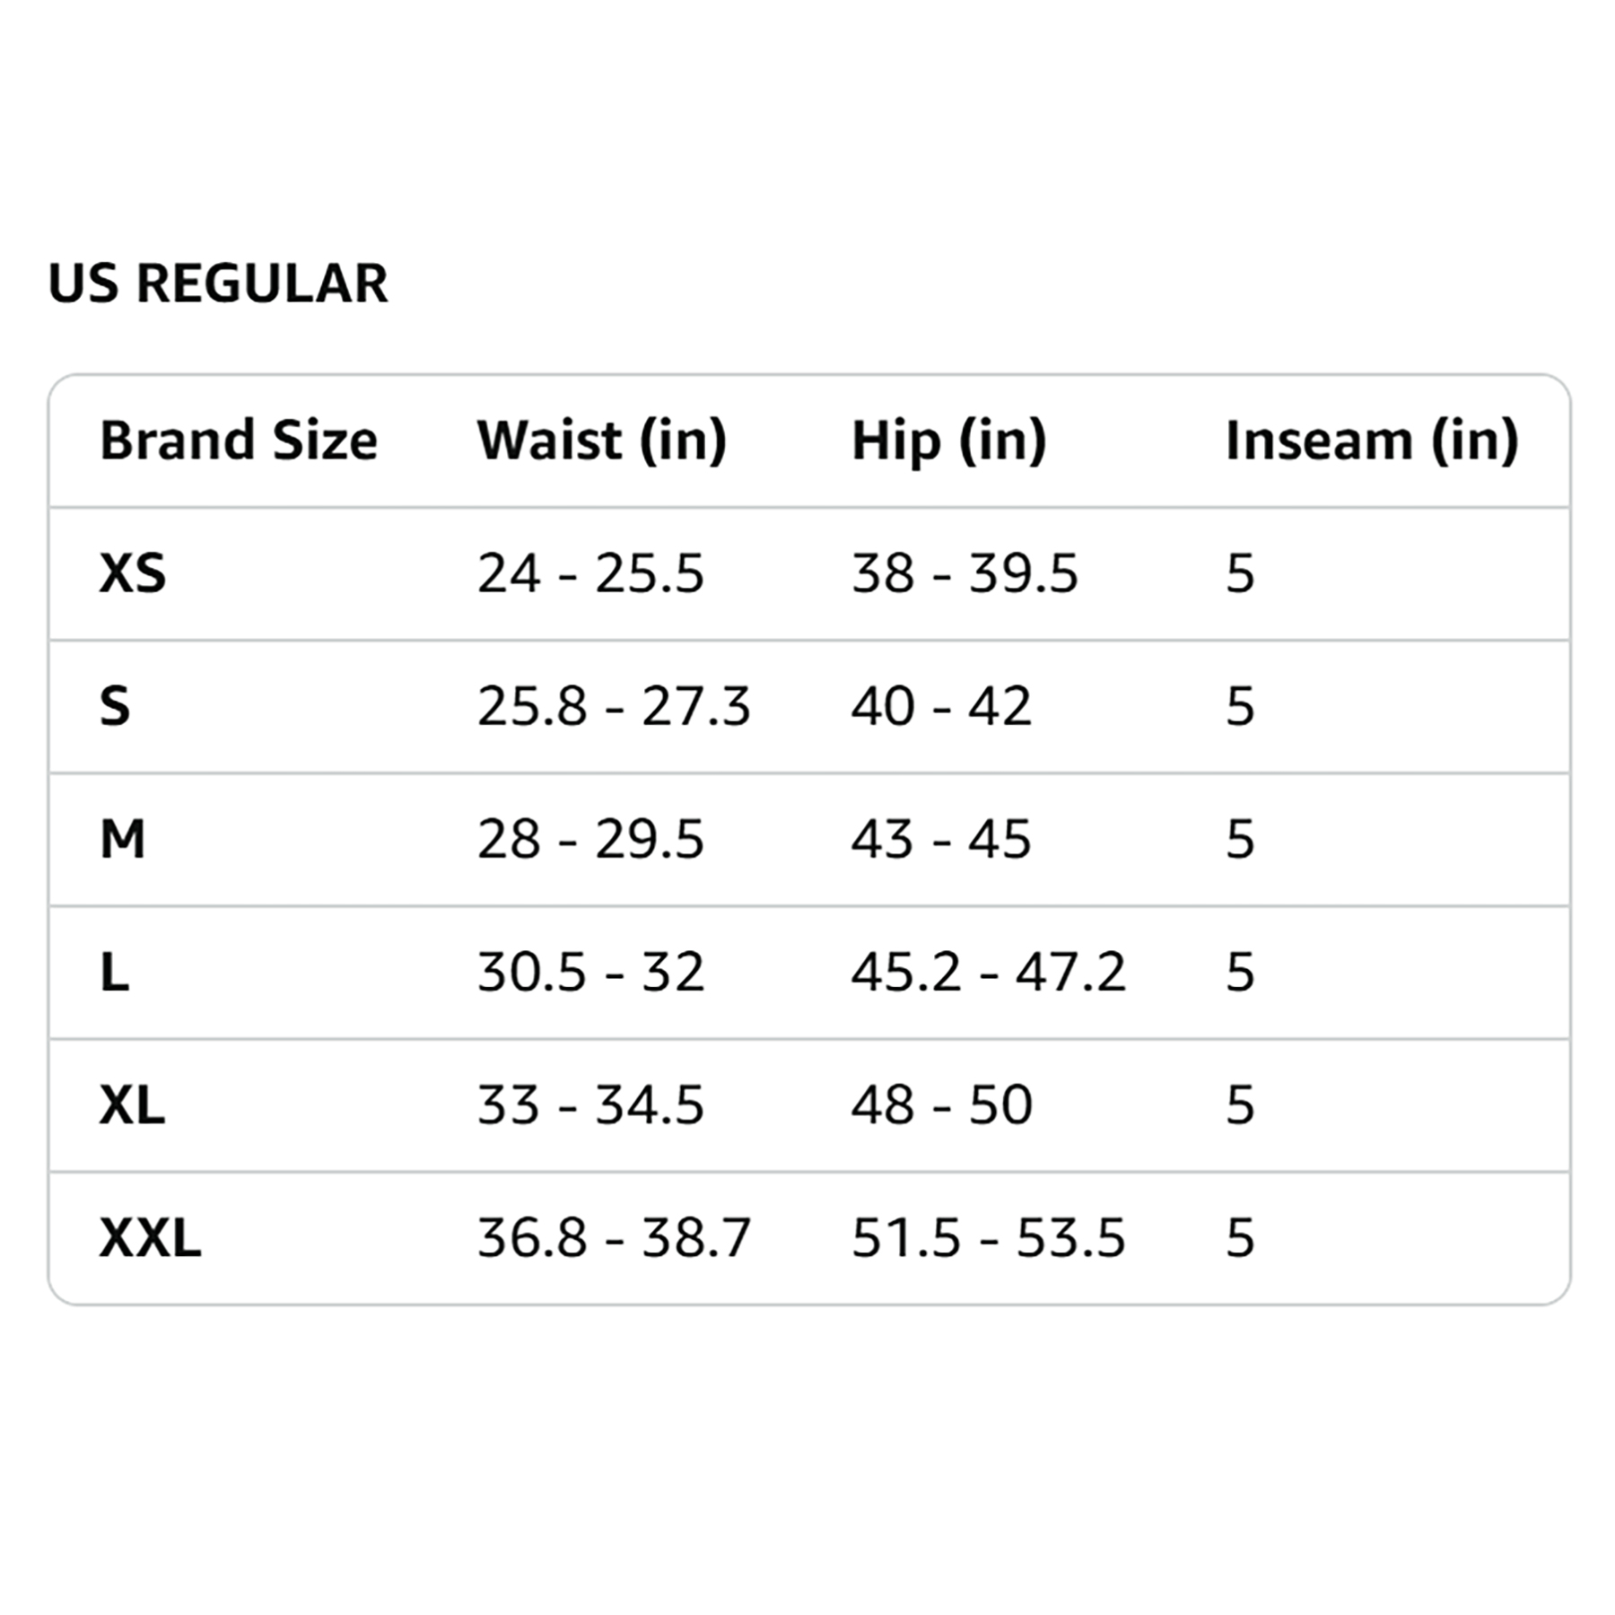Select the Inseam (in) column header

point(1372,441)
